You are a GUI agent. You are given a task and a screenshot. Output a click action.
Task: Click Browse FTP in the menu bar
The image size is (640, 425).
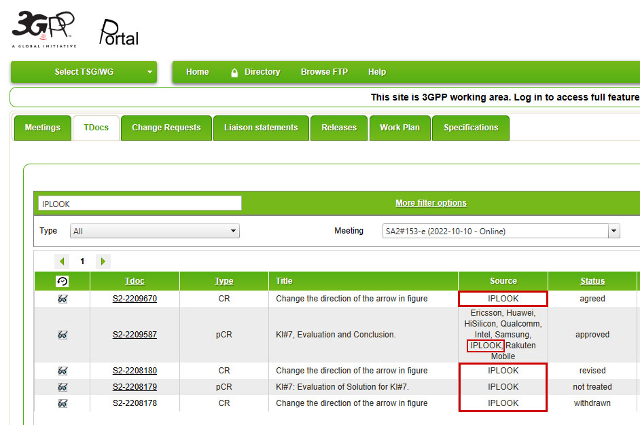[324, 72]
